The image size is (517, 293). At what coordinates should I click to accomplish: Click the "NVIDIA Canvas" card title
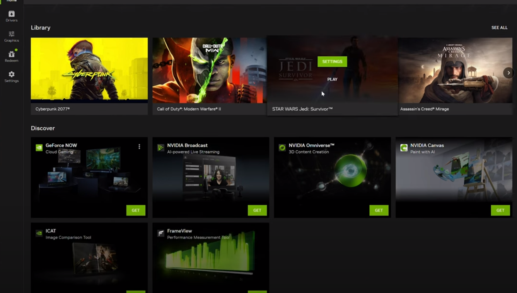pos(427,145)
